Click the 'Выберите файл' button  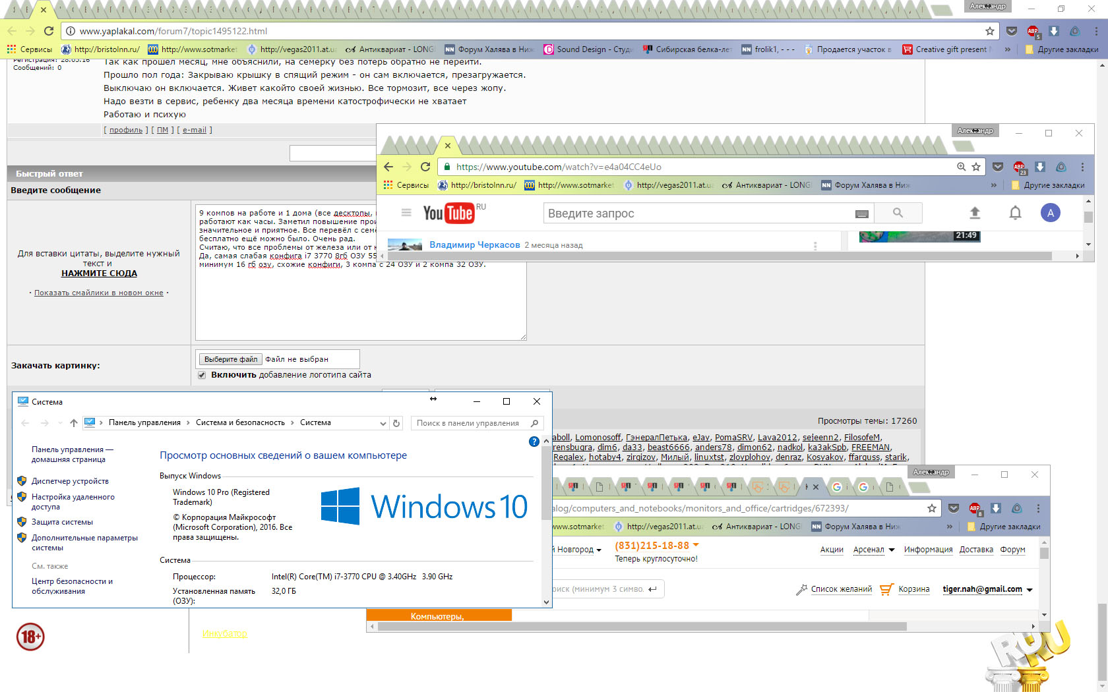[231, 359]
